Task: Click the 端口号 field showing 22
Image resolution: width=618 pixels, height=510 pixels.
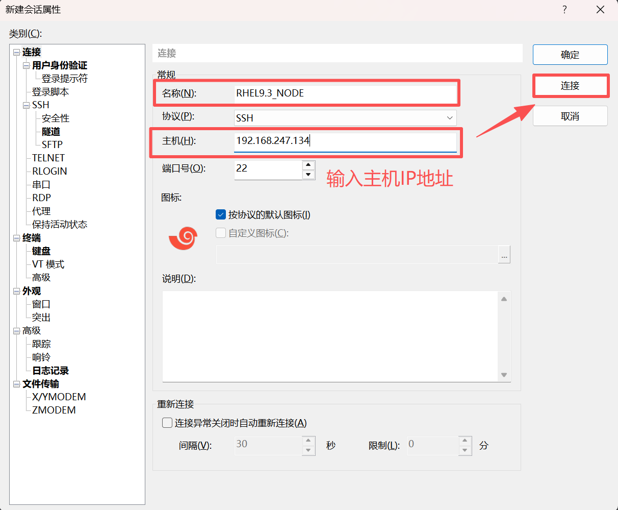Action: [268, 169]
